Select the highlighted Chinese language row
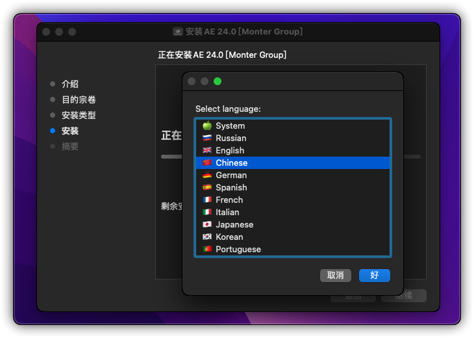Screen dimensions: 474x338 (x=293, y=162)
